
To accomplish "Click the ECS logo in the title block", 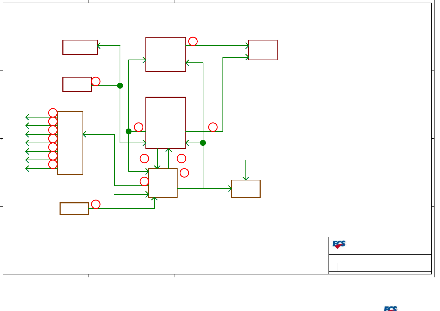I will tap(339, 244).
